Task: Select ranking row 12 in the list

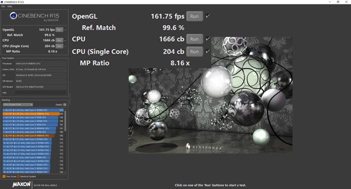Action: (33, 150)
